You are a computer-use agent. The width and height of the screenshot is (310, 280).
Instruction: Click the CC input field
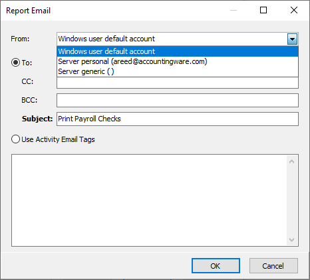(178, 83)
